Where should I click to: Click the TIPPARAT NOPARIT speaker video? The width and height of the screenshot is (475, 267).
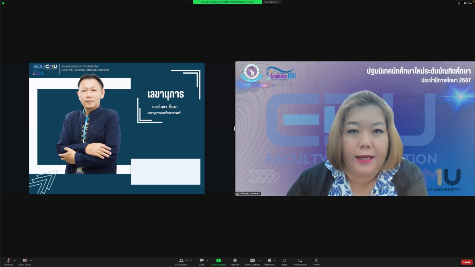click(x=355, y=129)
